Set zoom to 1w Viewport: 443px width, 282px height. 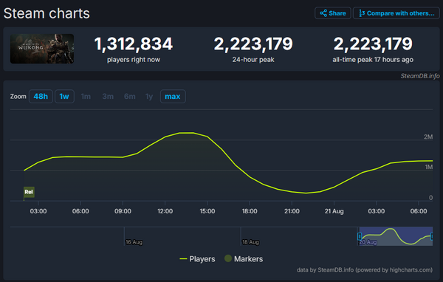tap(64, 97)
